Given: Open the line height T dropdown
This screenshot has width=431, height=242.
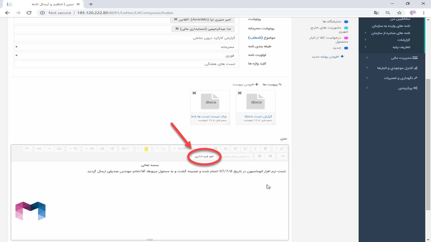Looking at the screenshot, I should [73, 149].
